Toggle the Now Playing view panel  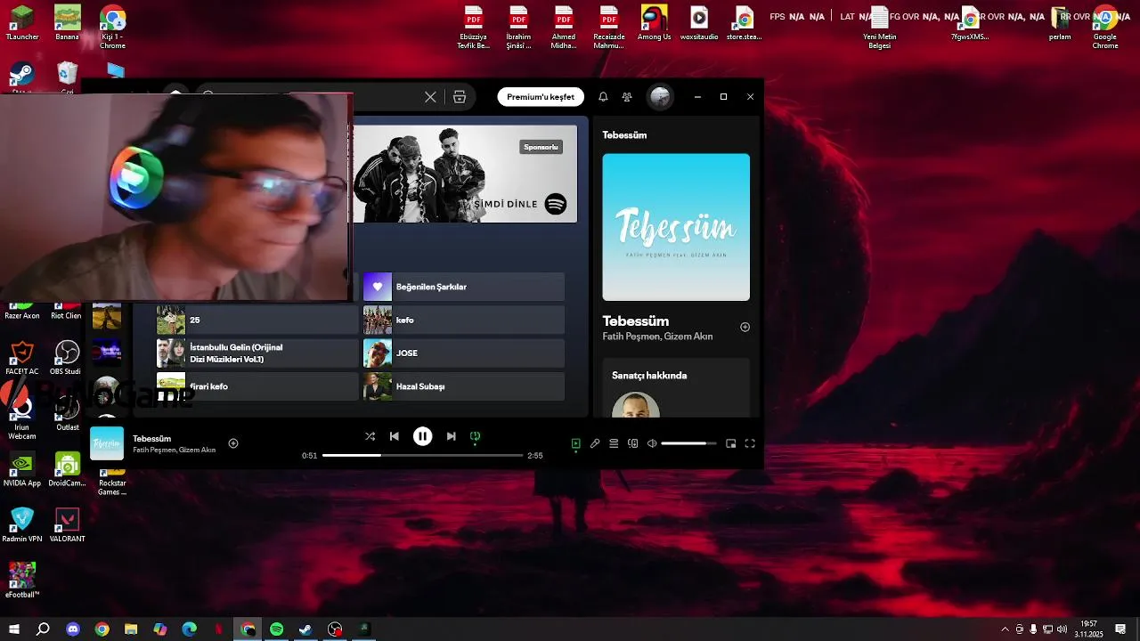576,443
